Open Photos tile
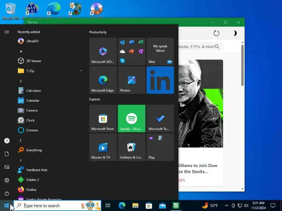 pyautogui.click(x=132, y=80)
